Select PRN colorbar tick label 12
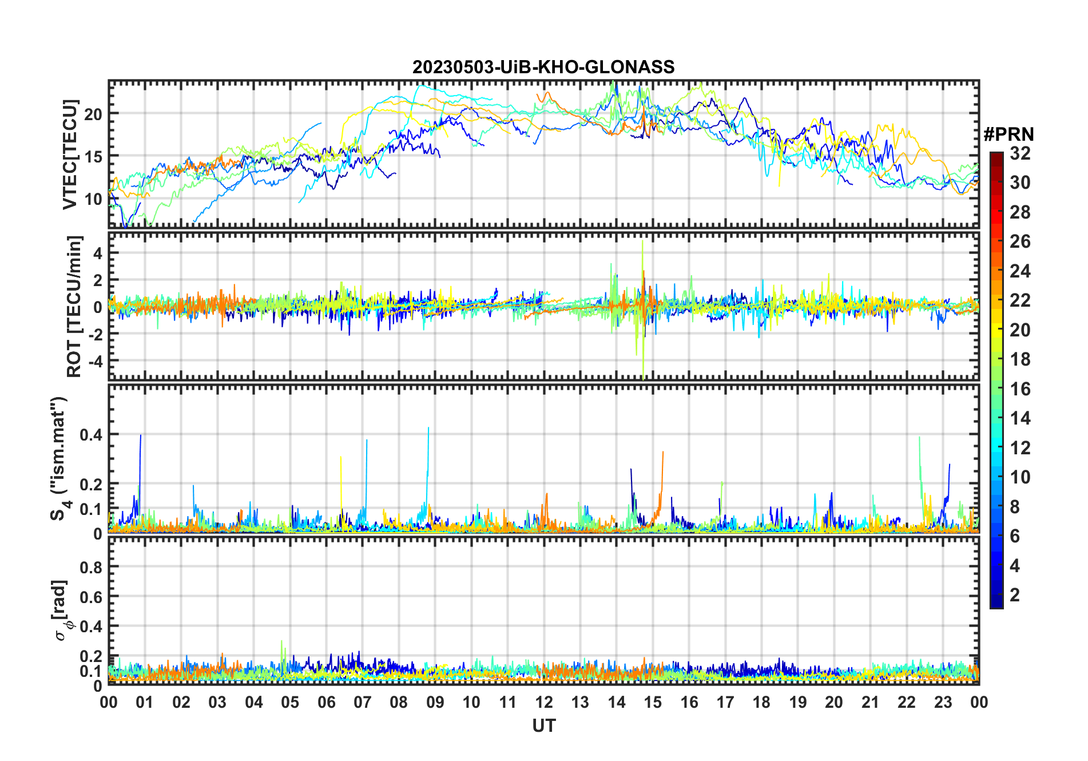 (1020, 448)
